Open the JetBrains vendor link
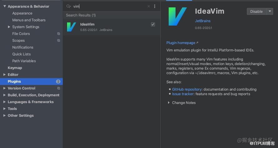Viewport: 278px width, 148px height. click(203, 21)
